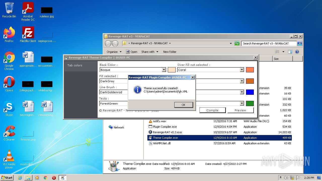
Task: Click the Bisque color swatch
Action: tap(172, 70)
